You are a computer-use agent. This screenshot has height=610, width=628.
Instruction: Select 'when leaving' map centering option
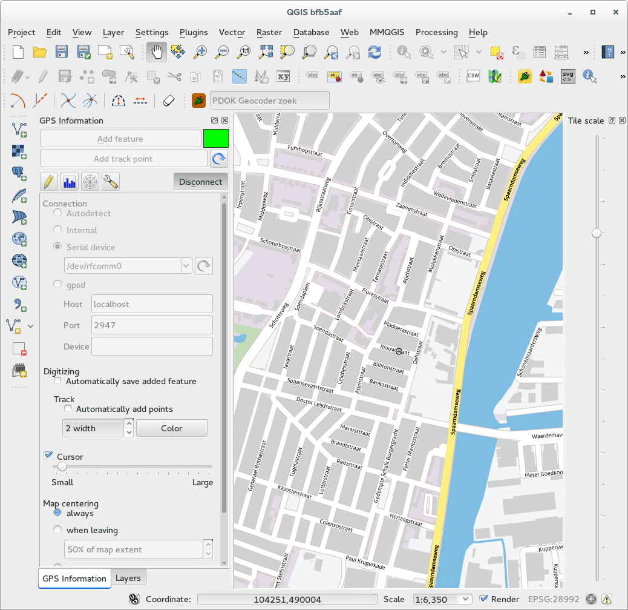coord(57,530)
